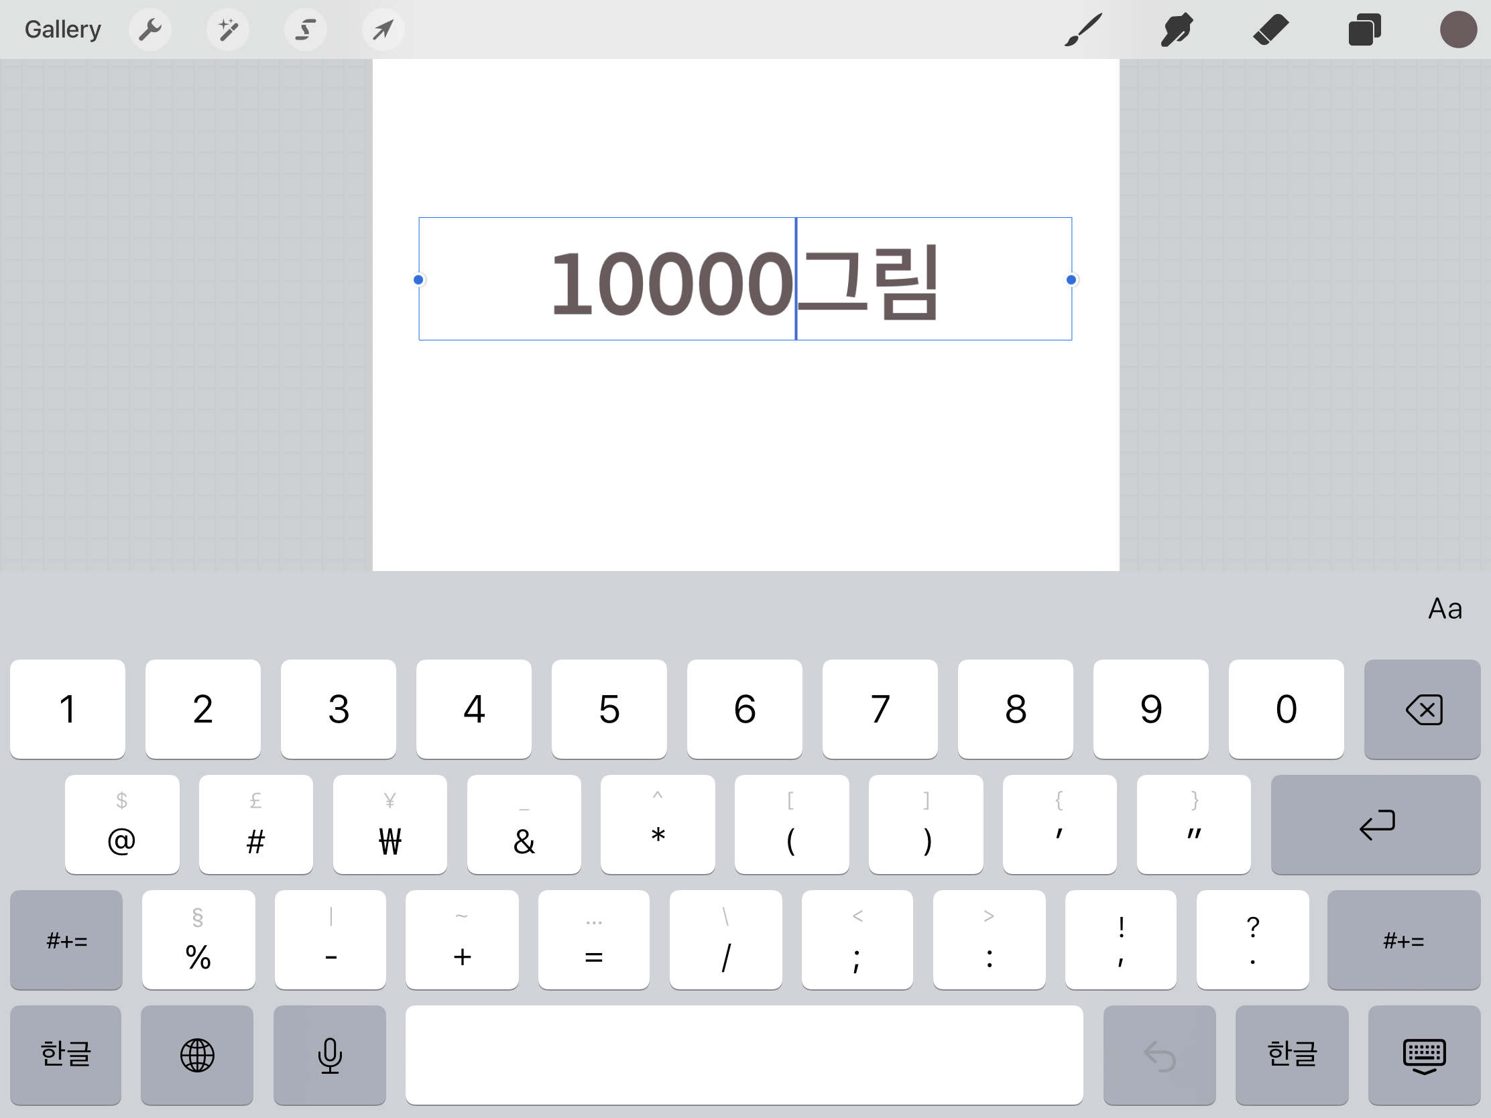Tap the right #+= symbols key
The width and height of the screenshot is (1491, 1118).
(1405, 940)
